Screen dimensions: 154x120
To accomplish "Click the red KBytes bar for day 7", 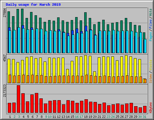I will click(x=36, y=103).
